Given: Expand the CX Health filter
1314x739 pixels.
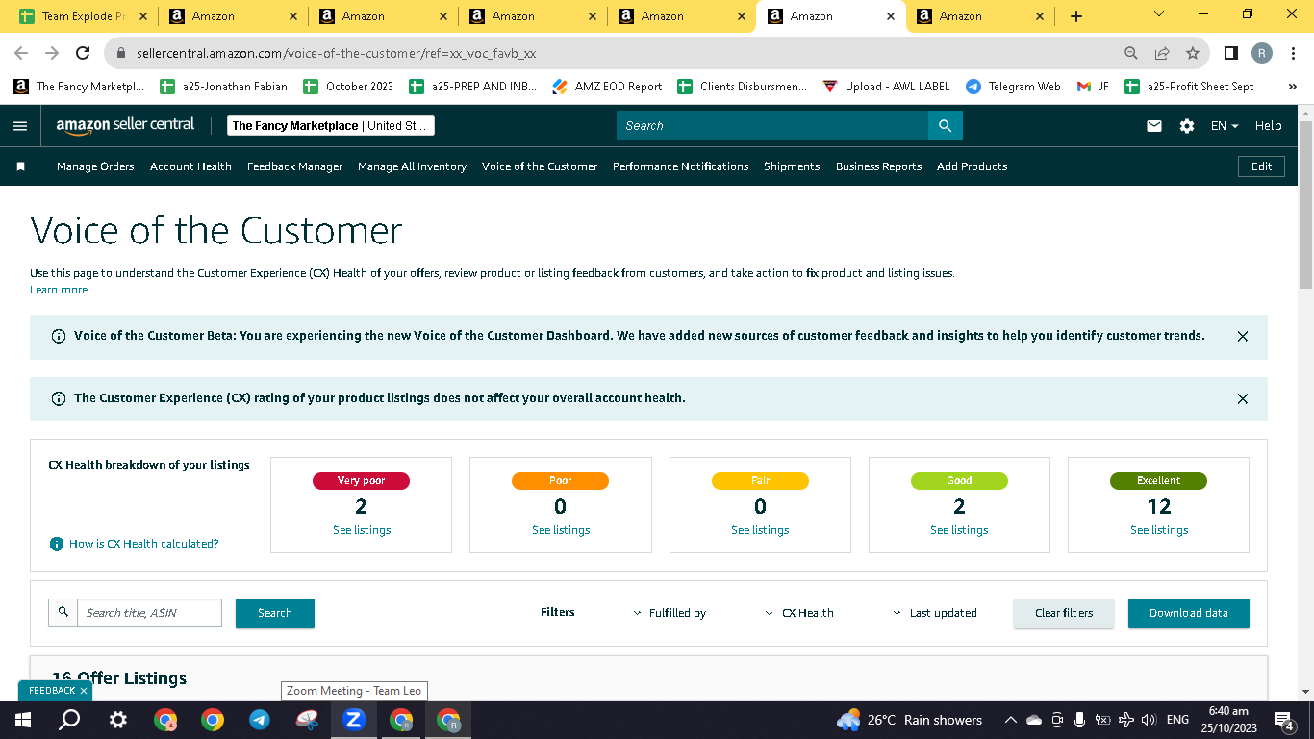Looking at the screenshot, I should pos(799,613).
